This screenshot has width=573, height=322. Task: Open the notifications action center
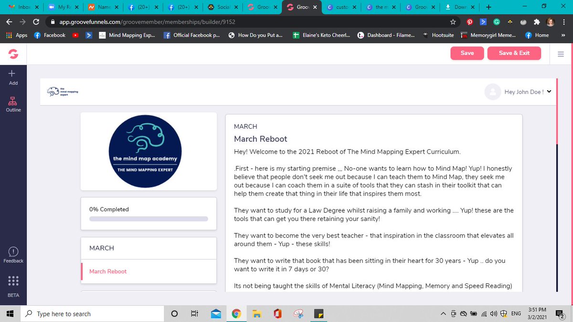click(x=559, y=313)
